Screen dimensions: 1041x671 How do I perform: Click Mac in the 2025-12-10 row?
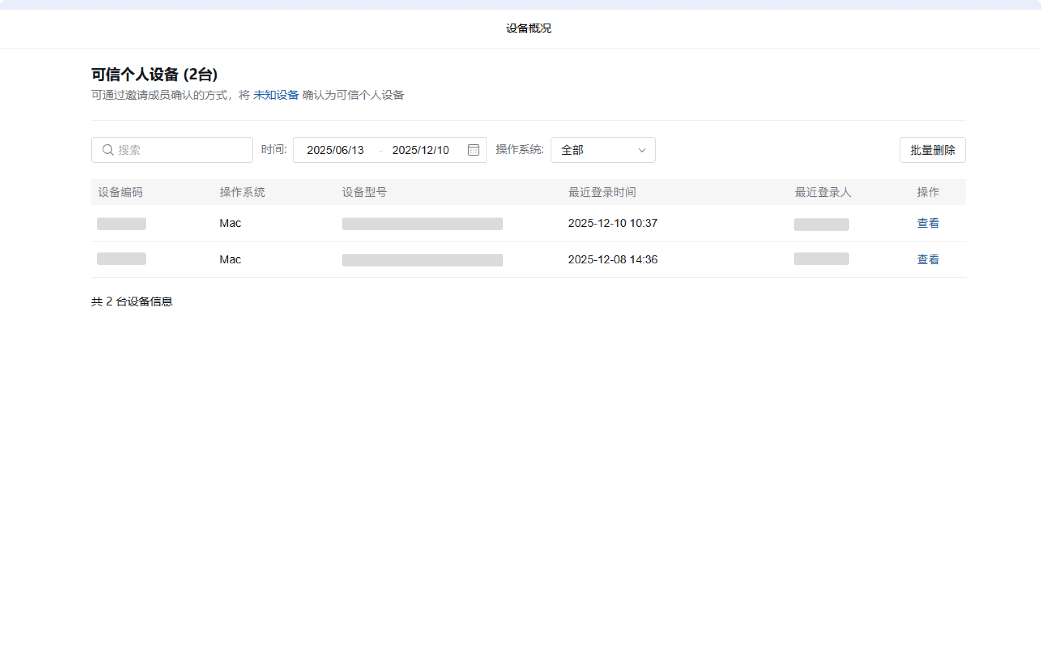[230, 223]
